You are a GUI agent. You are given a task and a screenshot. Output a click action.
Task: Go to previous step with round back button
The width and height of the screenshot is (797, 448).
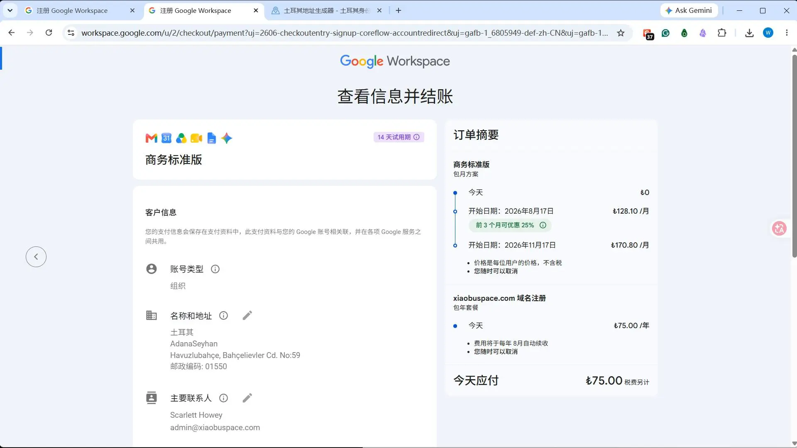tap(36, 257)
